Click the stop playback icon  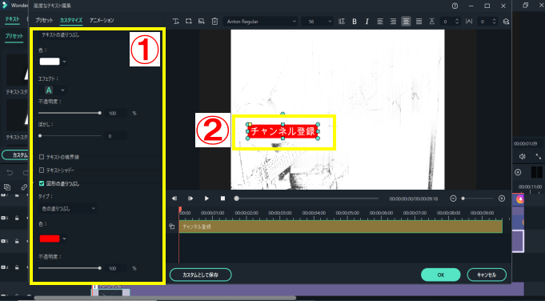click(222, 199)
